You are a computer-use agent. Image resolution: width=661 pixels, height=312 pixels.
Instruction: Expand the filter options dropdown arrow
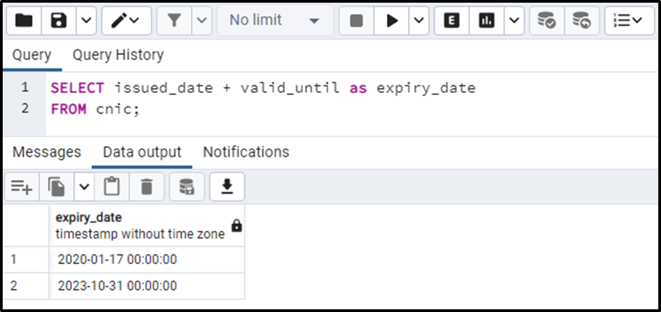[x=201, y=20]
